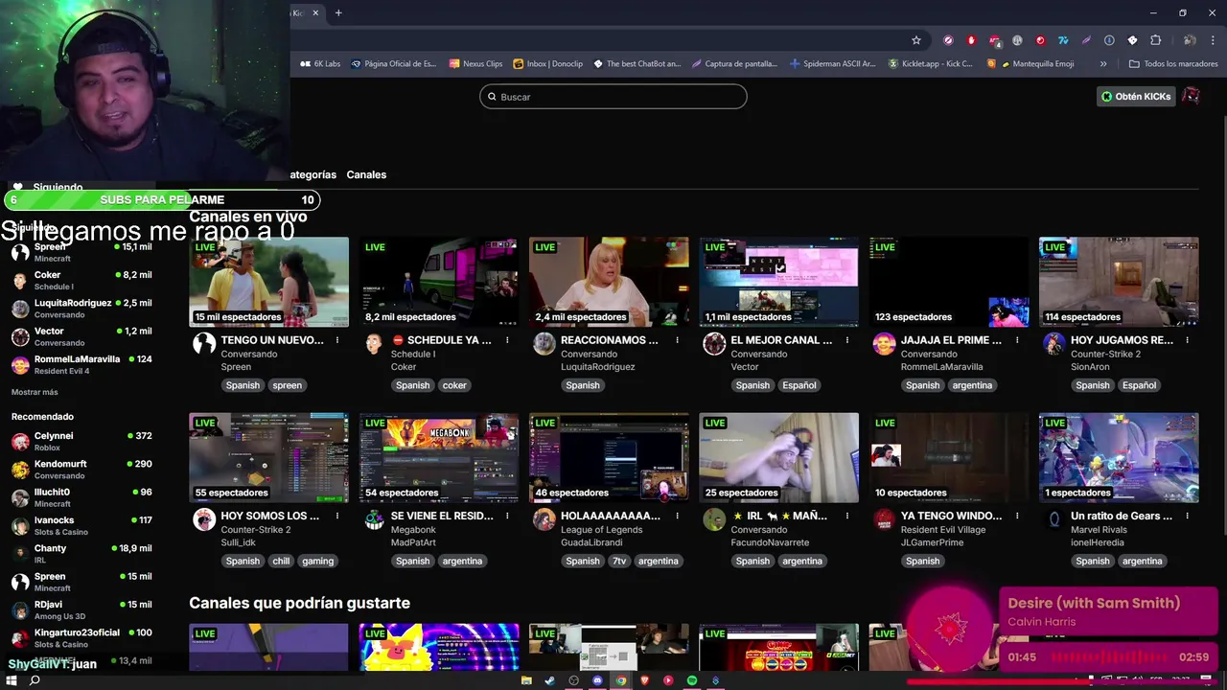
Task: Open the Todos los marcadores folder
Action: 1173,64
